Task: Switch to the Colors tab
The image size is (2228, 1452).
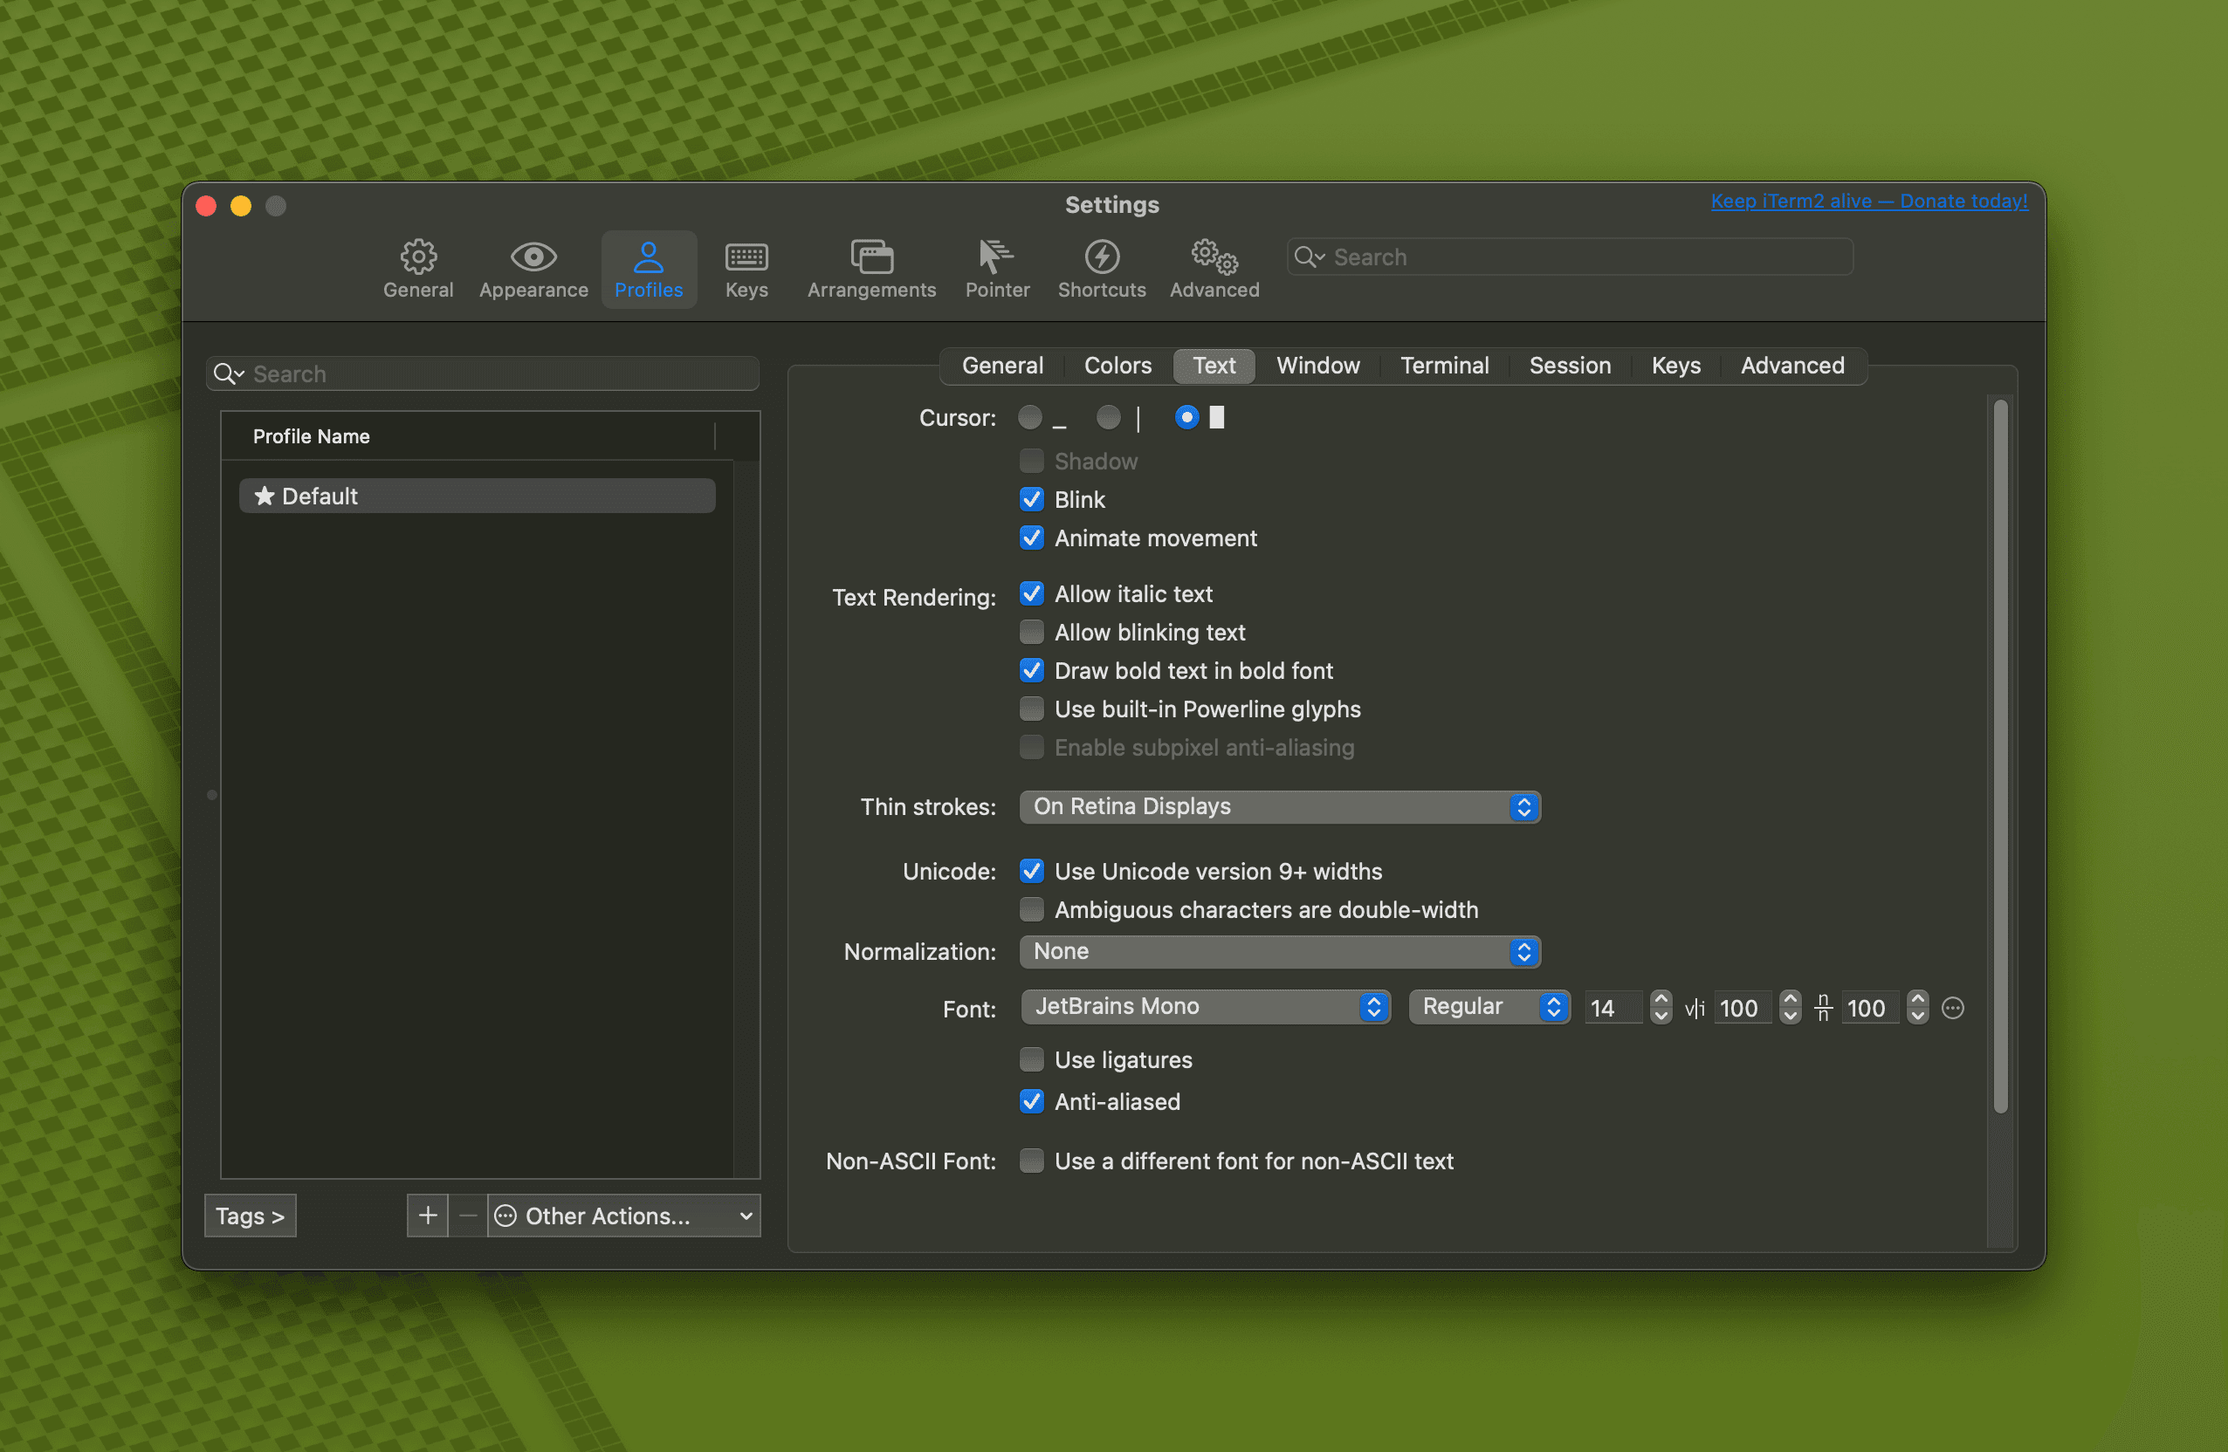Action: pyautogui.click(x=1117, y=366)
